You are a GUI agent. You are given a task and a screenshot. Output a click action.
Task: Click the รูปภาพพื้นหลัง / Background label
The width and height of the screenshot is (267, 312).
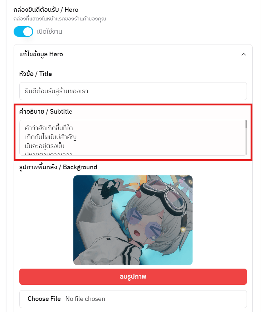(x=58, y=167)
